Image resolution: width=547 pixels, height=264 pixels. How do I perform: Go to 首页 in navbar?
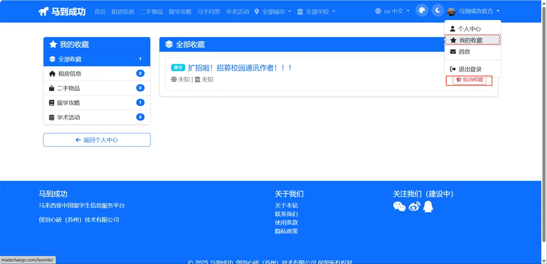100,11
